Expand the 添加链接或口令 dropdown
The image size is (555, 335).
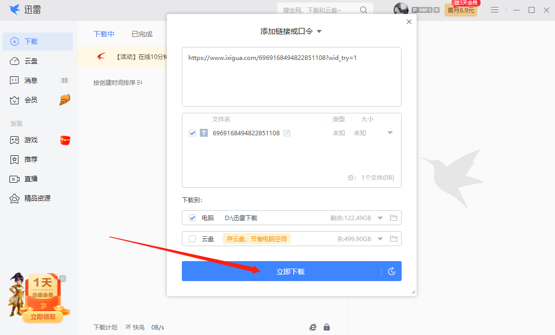pyautogui.click(x=319, y=30)
